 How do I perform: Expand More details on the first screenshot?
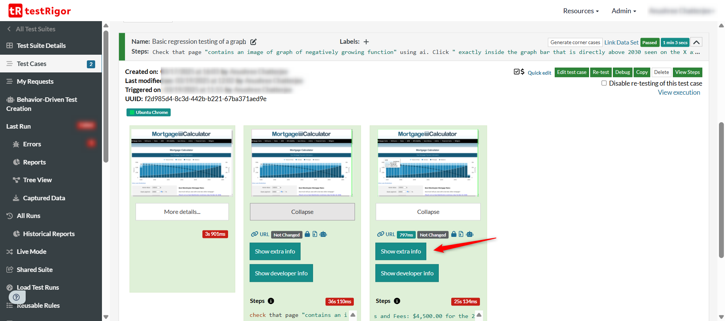coord(182,212)
